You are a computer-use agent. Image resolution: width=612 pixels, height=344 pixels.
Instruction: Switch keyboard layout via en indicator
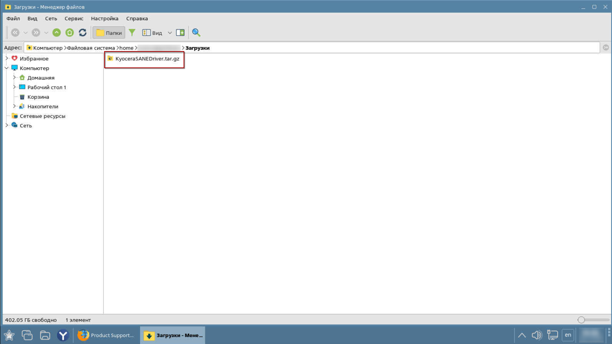[568, 335]
